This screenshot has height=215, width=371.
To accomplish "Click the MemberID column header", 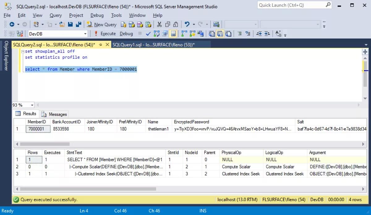I will (x=38, y=122).
